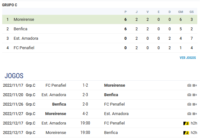202x139 pixels.
Task: Open the 1-2 score of Penafiel vs Moreirense
Action: pos(85,85)
